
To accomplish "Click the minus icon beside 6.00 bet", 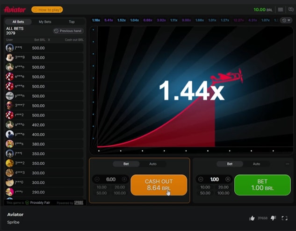I will 97,179.
